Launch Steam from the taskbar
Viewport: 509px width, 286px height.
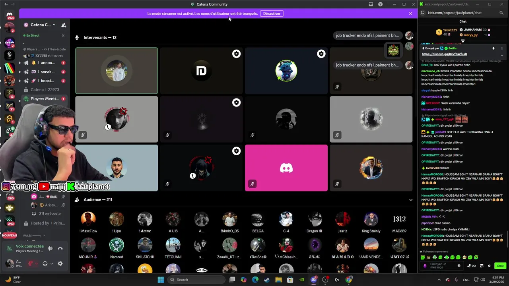[x=266, y=280]
